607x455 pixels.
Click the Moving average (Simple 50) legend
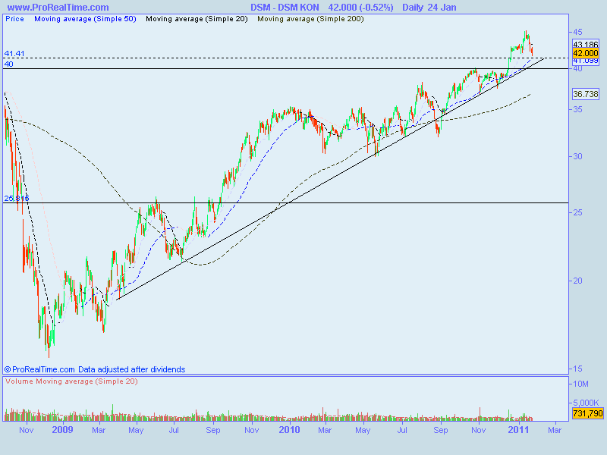(85, 18)
